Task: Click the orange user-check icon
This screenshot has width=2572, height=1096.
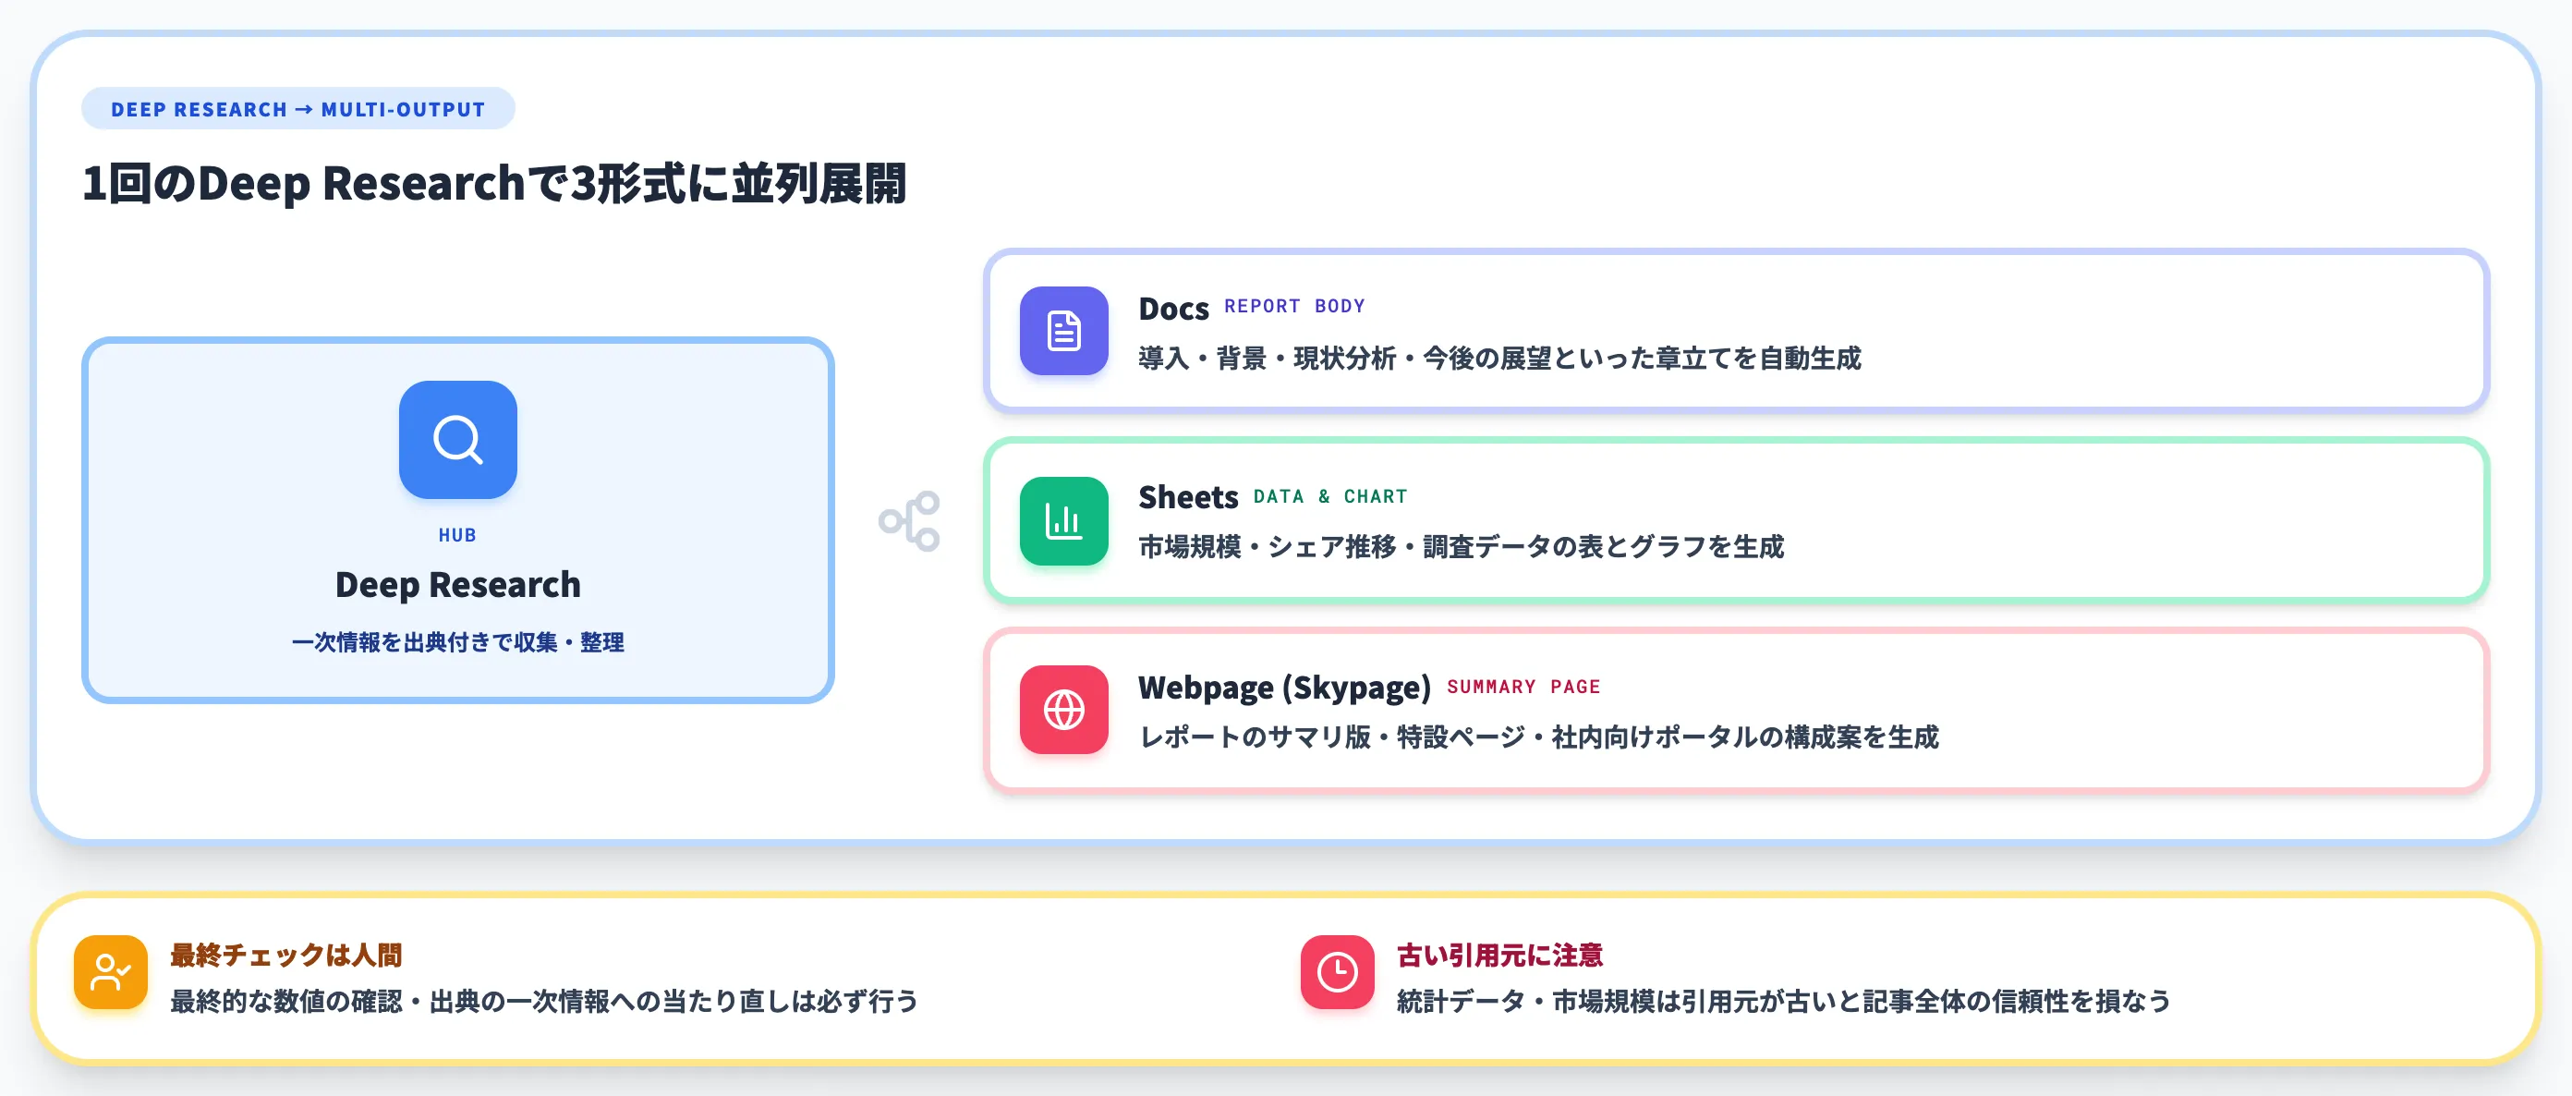Action: click(111, 972)
